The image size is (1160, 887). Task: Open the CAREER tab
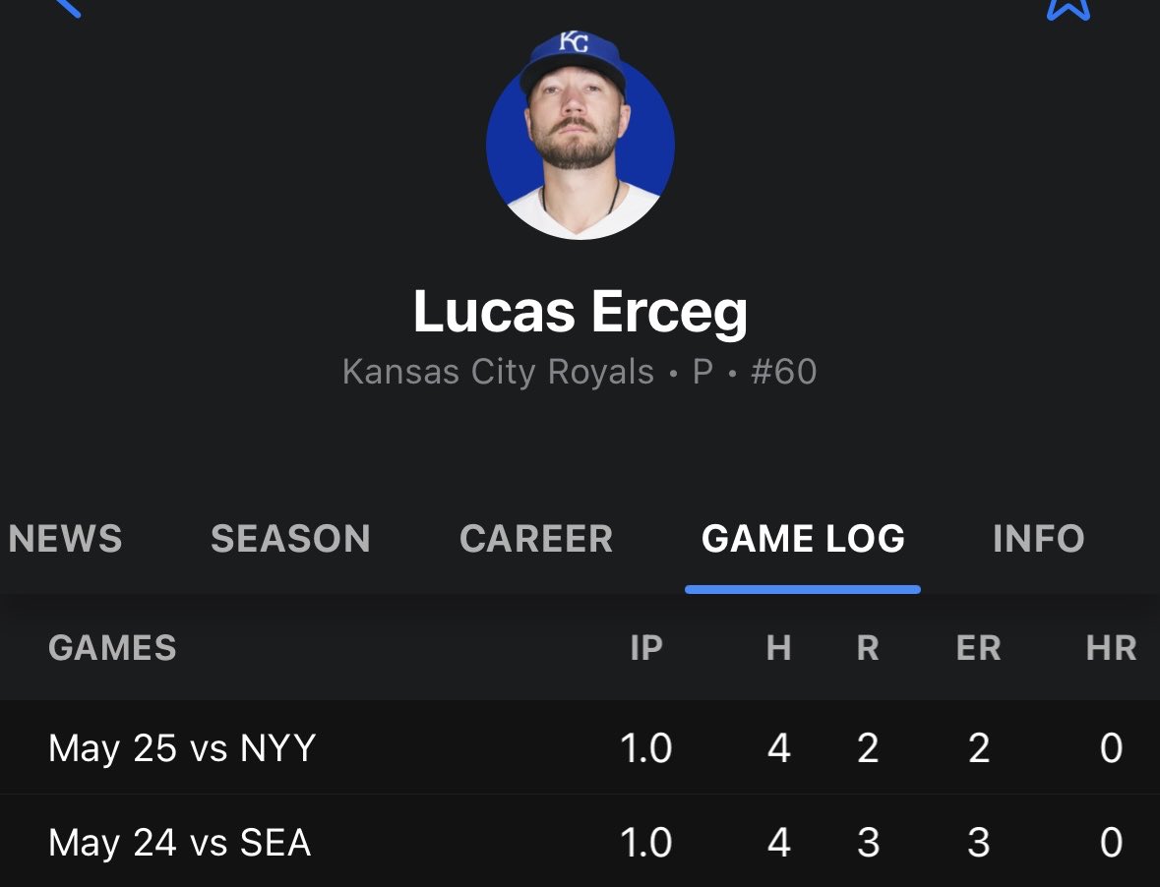pos(536,538)
